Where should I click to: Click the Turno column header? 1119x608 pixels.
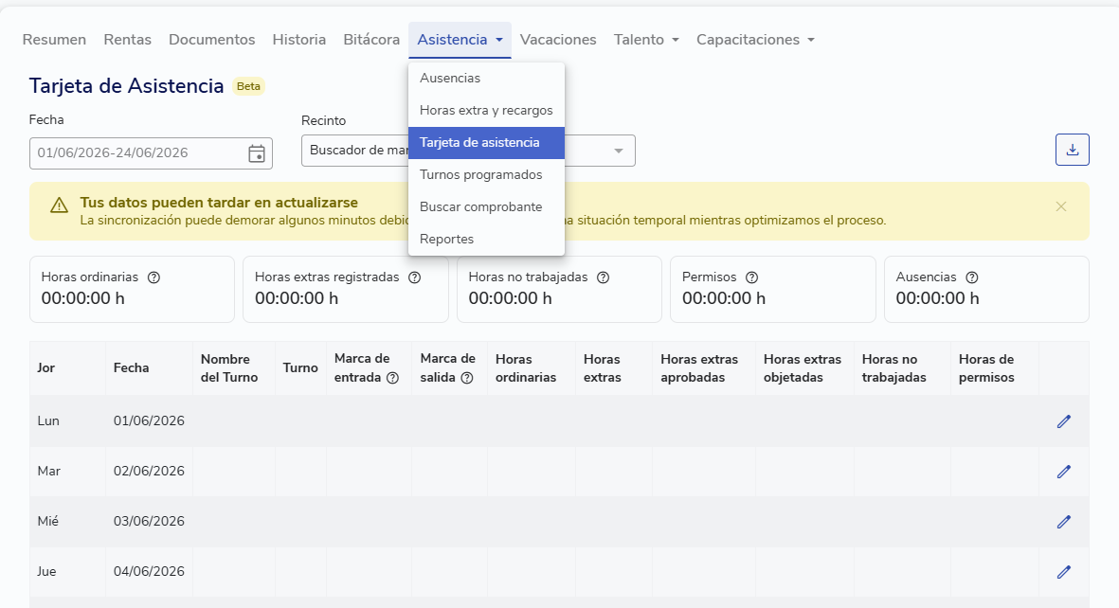[x=300, y=368]
